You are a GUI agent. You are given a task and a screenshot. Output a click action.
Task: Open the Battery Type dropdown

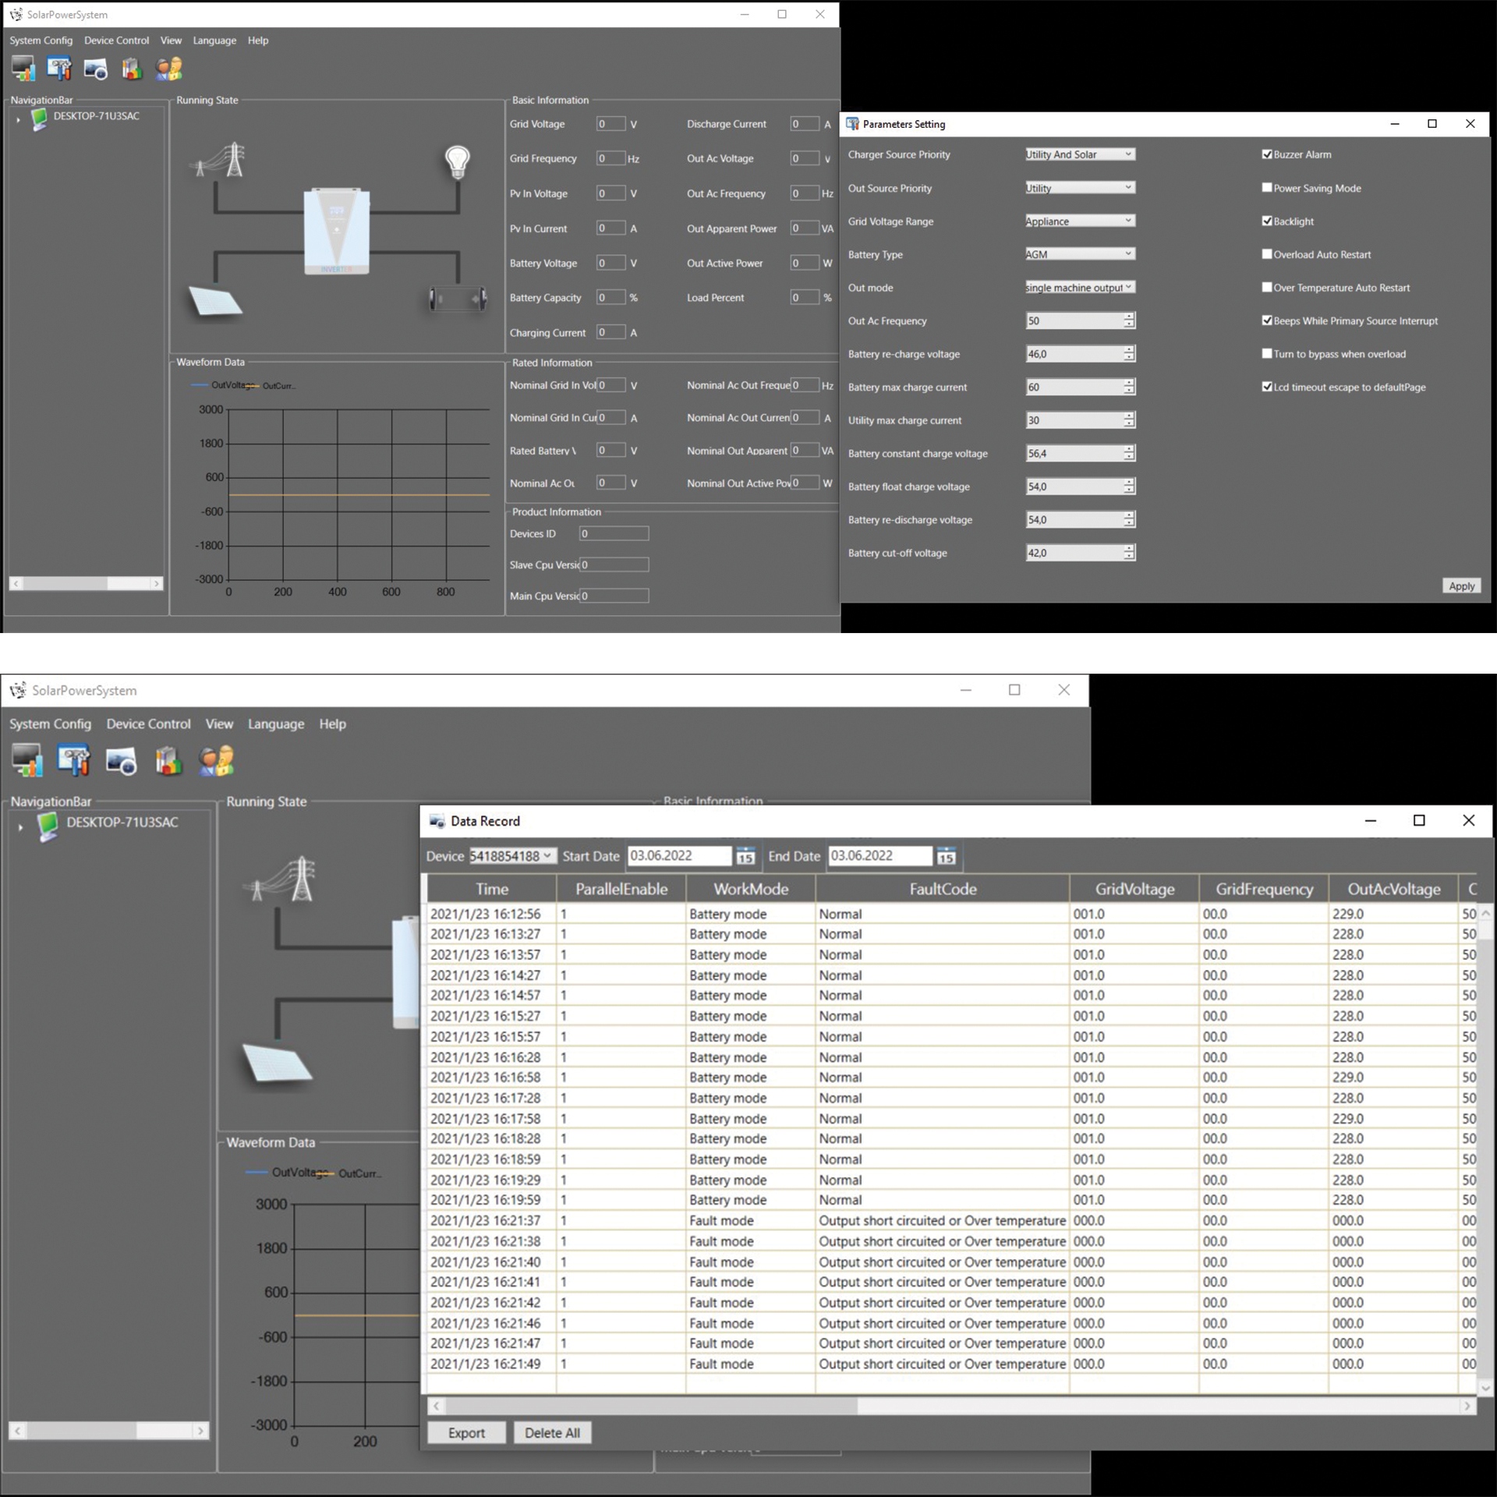coord(1079,254)
